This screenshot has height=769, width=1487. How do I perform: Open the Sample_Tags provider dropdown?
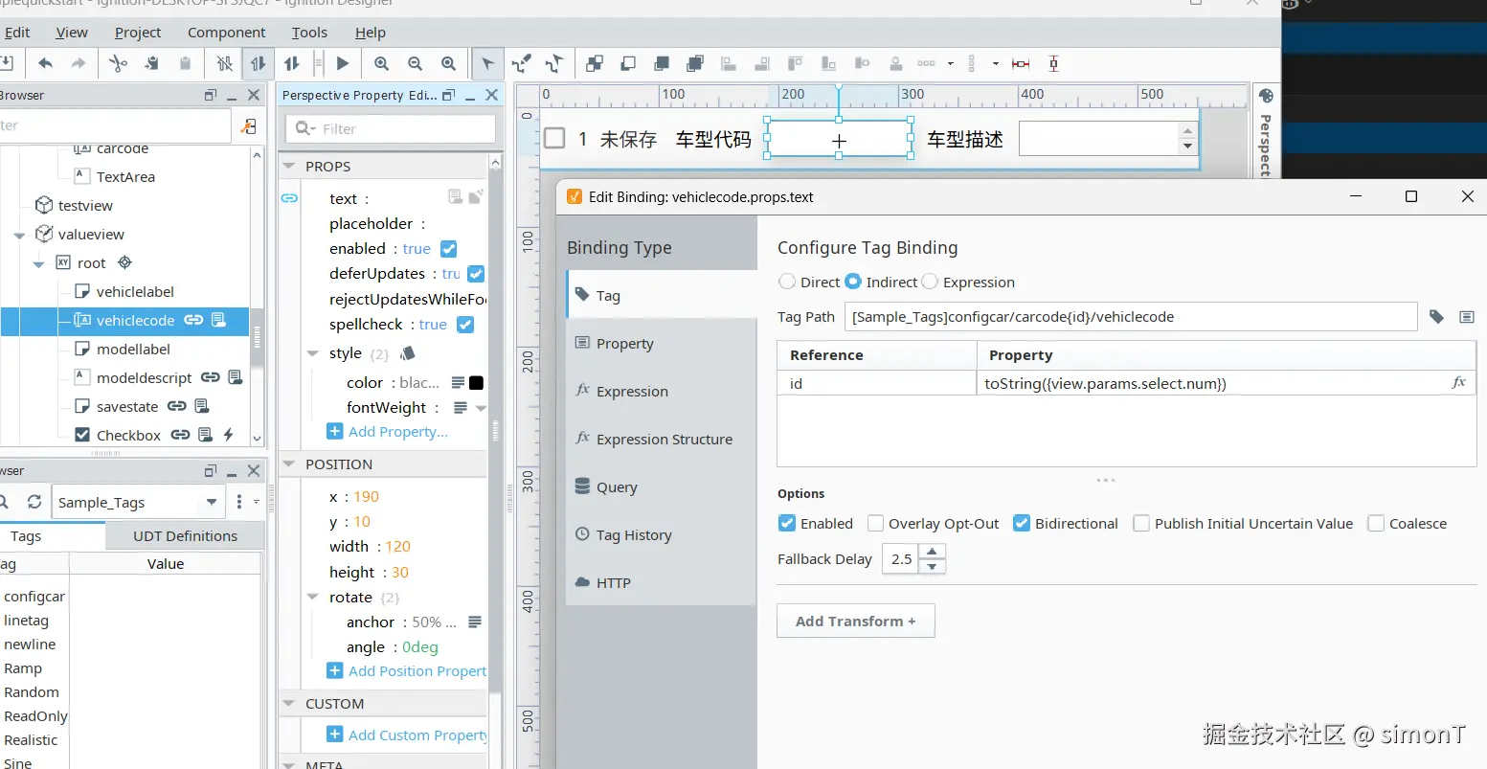tap(212, 502)
